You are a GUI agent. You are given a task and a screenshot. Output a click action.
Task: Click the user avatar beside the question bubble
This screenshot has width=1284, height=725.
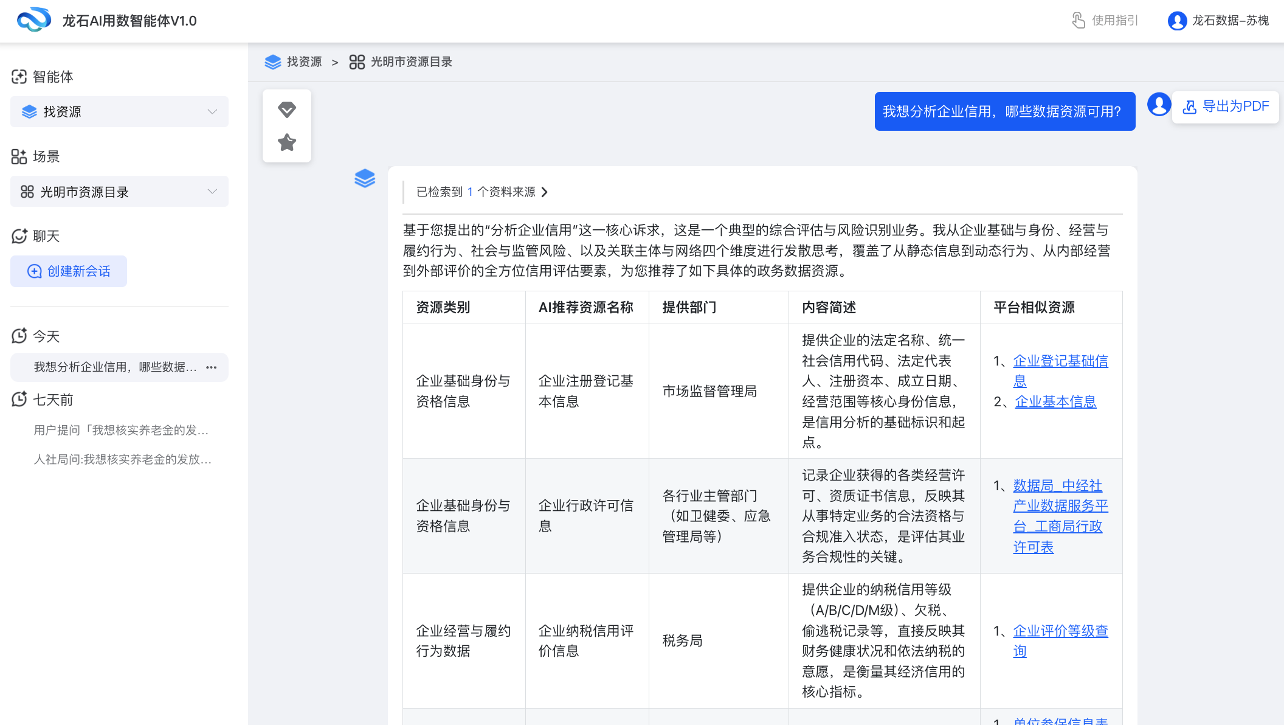(1159, 104)
